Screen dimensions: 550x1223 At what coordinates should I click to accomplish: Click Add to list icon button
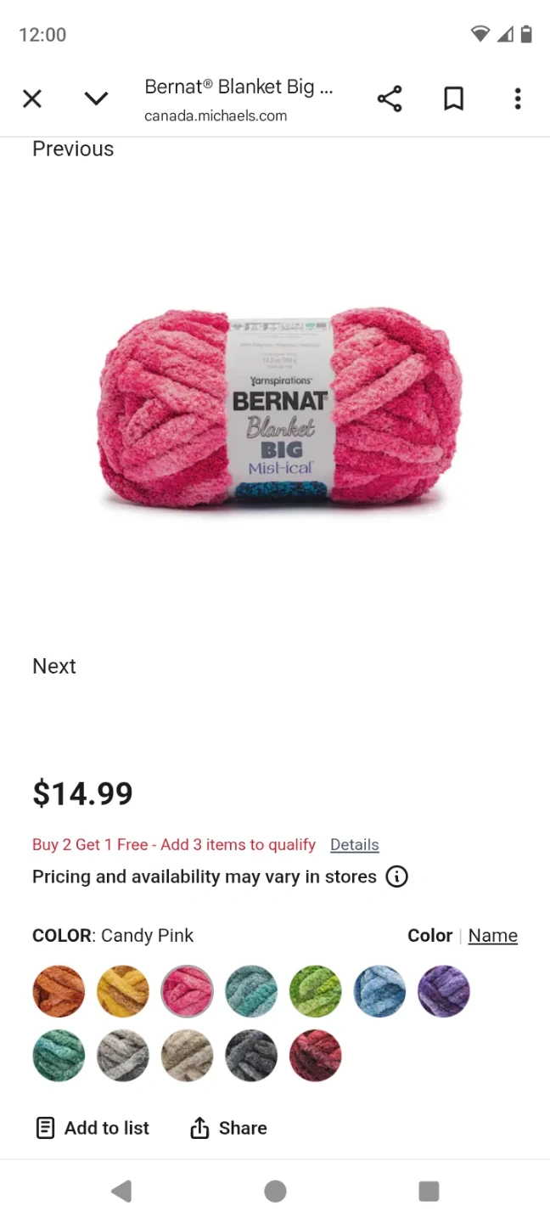(x=92, y=1128)
